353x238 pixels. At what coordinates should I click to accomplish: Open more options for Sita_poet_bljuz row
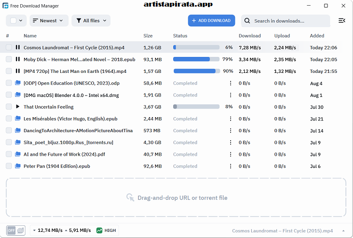pyautogui.click(x=230, y=143)
